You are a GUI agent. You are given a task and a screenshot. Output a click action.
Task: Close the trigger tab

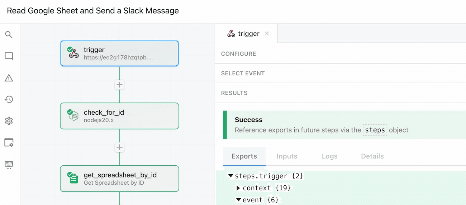pyautogui.click(x=267, y=34)
